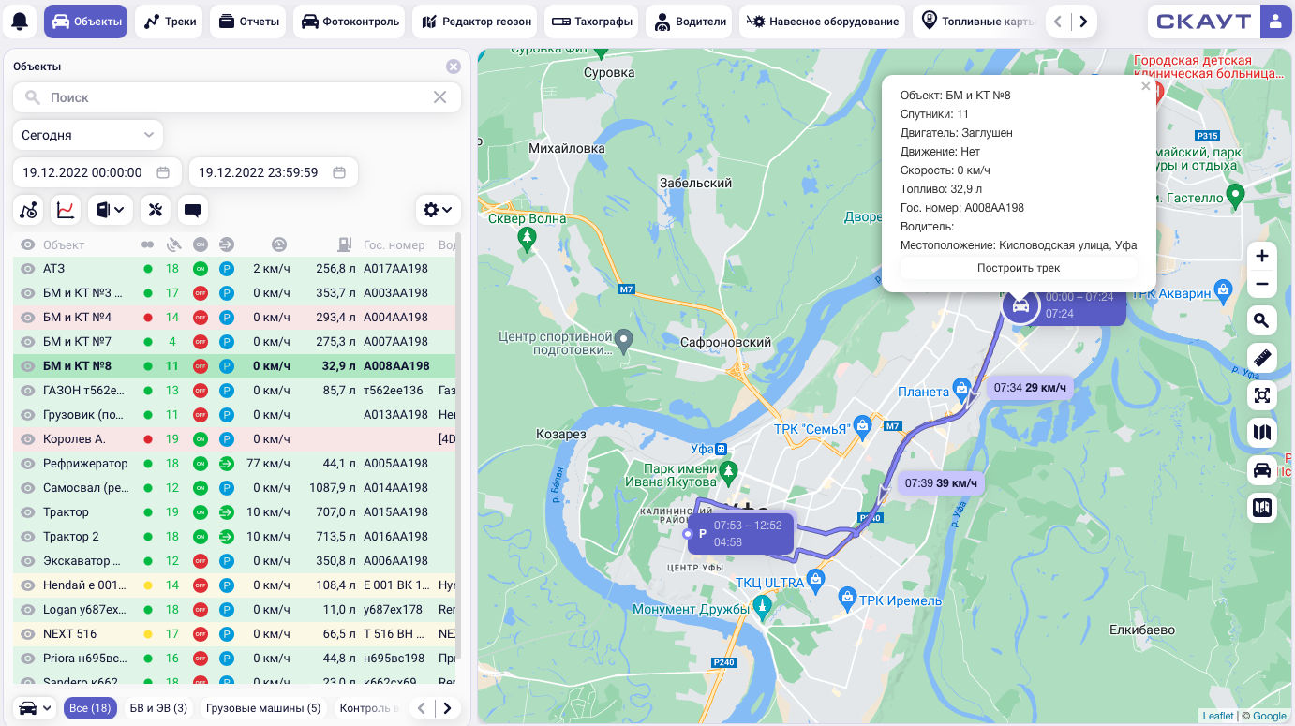Open the notifications bell

tap(20, 22)
